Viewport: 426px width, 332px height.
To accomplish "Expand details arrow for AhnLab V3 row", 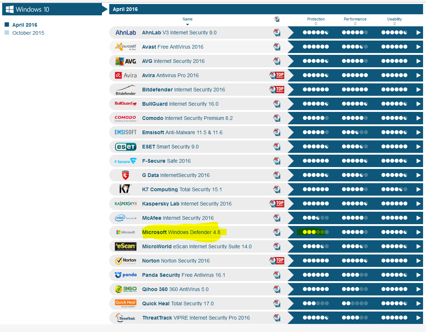I will tap(418, 33).
